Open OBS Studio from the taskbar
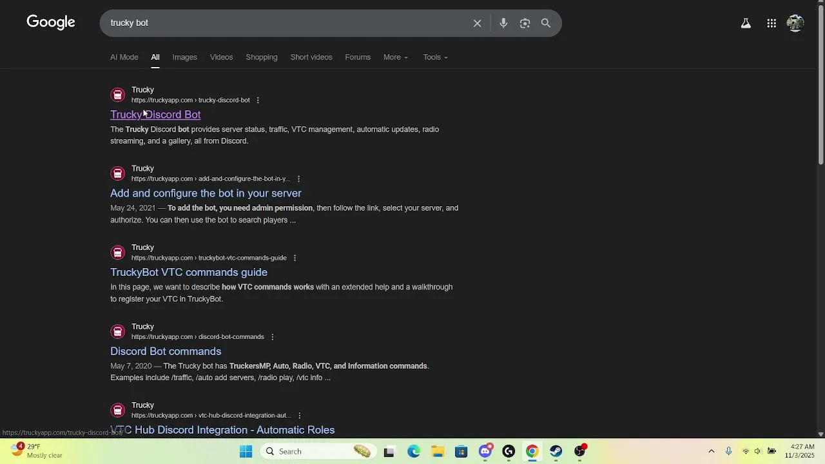The height and width of the screenshot is (464, 825). (580, 451)
